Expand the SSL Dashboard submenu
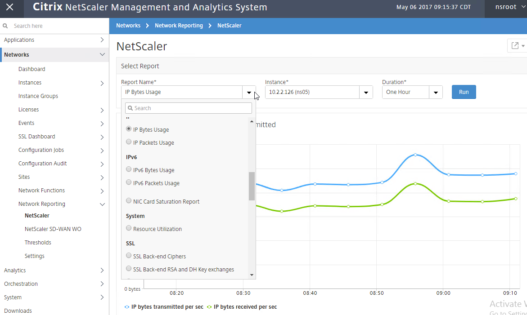 [x=102, y=137]
